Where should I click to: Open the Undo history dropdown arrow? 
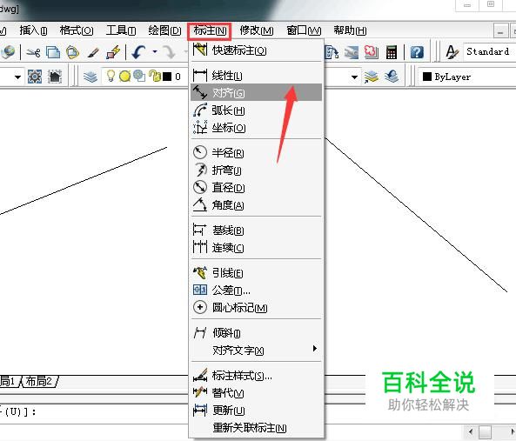point(155,51)
